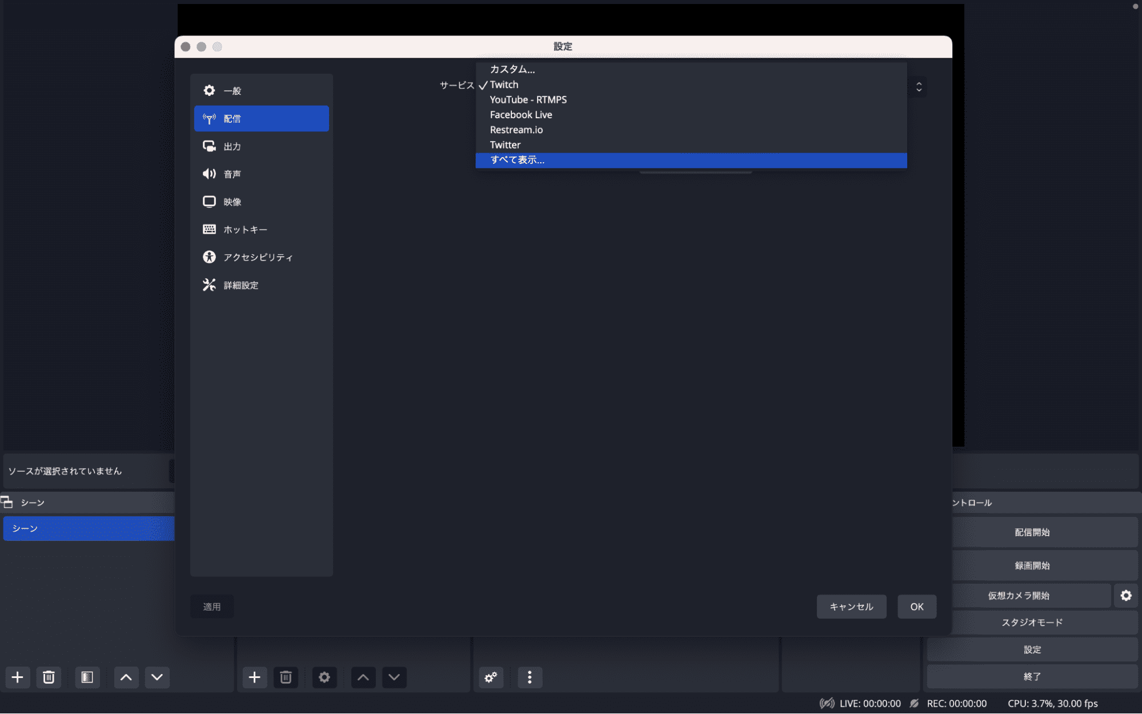Click the REC 00:00:00 status
1142x714 pixels.
[x=956, y=704]
